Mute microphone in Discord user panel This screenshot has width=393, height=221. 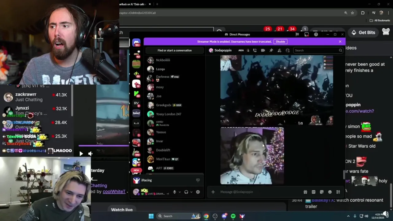point(174,192)
